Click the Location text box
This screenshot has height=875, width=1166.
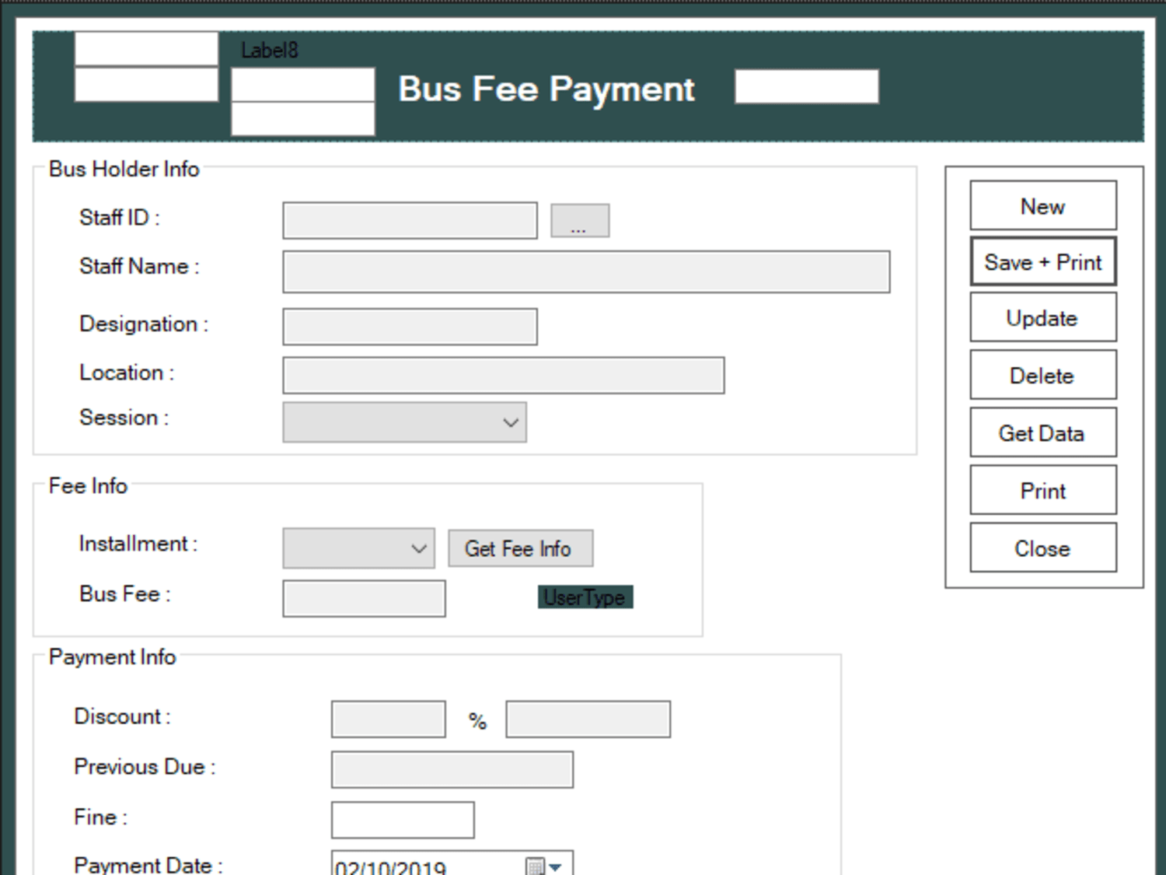point(504,376)
